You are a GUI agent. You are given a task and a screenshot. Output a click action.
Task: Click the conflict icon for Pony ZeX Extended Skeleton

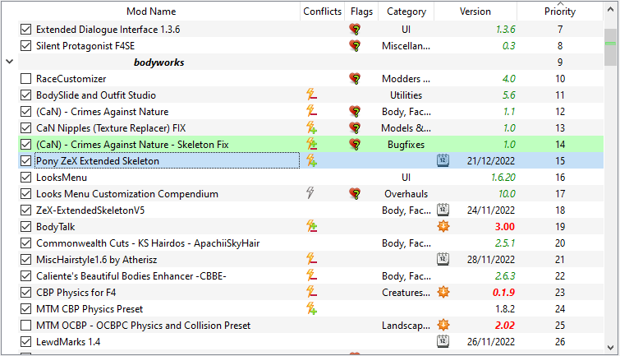(311, 161)
